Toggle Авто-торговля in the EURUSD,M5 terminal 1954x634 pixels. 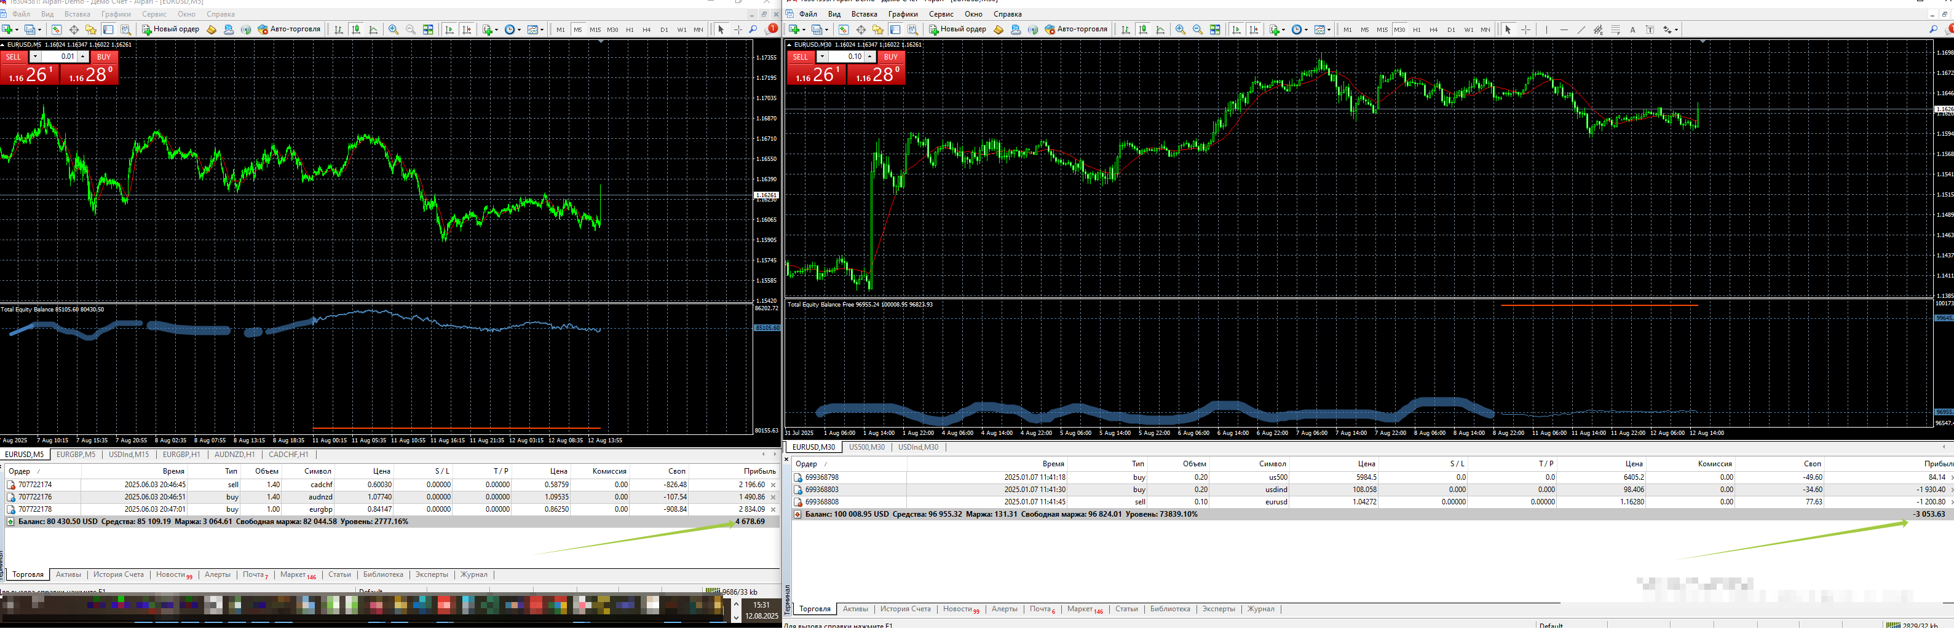point(290,29)
